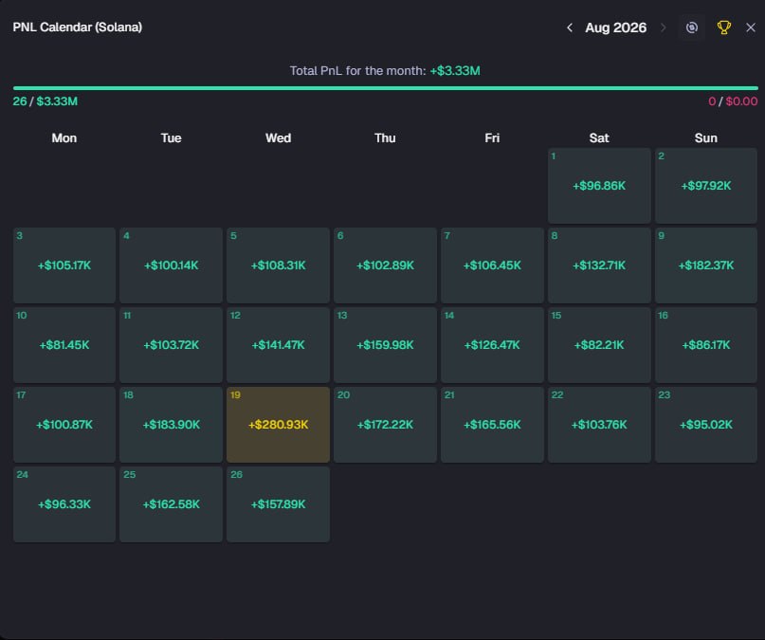
Task: Click the PNL Calendar (Solana) title
Action: click(x=77, y=27)
